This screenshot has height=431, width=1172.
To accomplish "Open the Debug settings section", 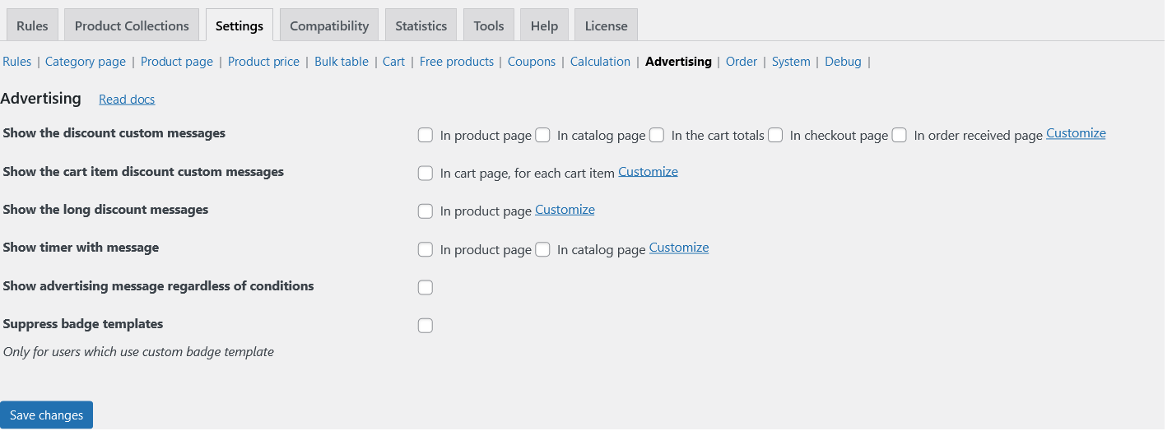I will click(x=843, y=62).
